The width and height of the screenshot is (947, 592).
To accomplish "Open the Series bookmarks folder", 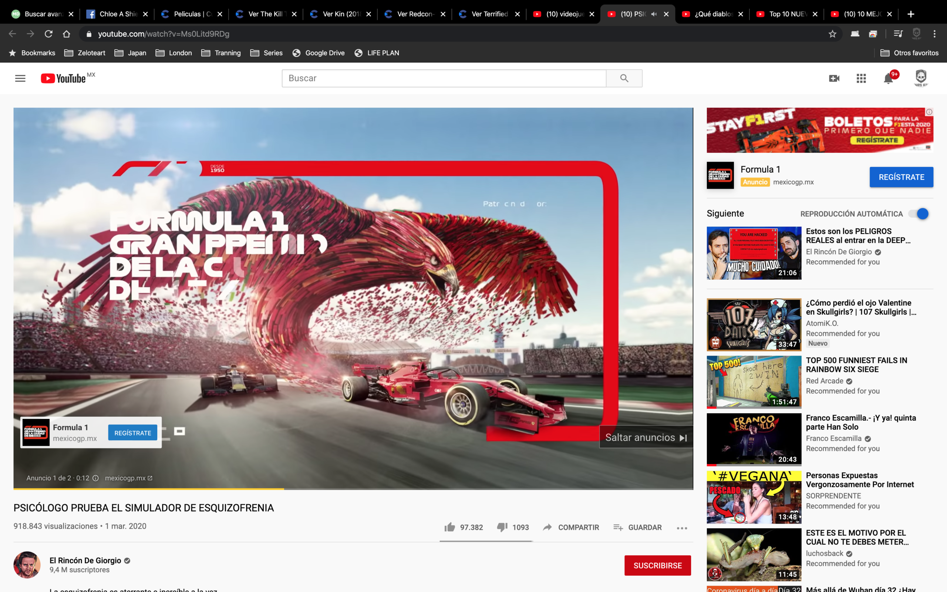I will [x=266, y=53].
